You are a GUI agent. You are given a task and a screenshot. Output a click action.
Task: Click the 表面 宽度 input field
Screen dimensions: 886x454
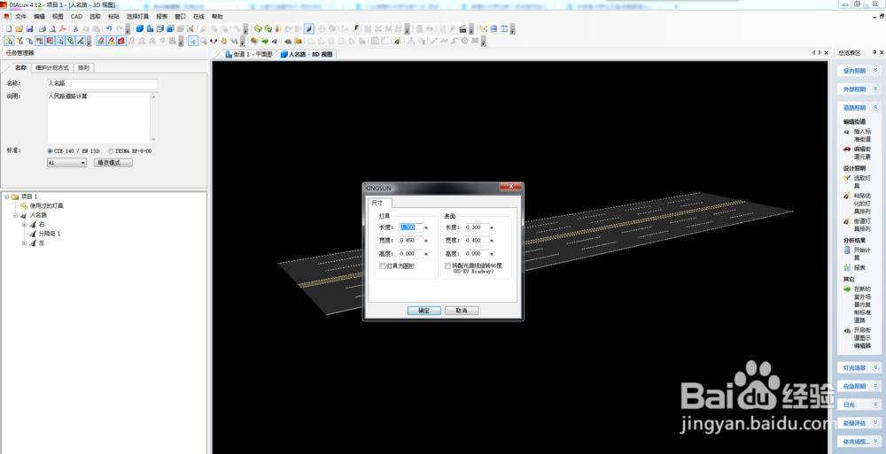click(x=477, y=240)
